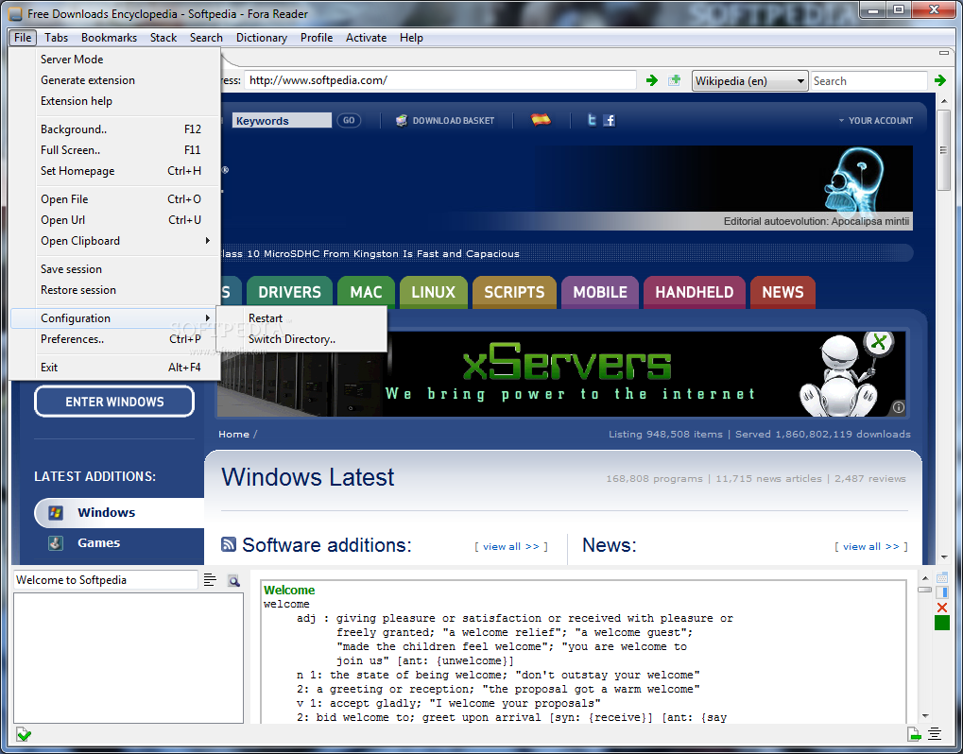Click the red X icon in the dictionary side strip
Image resolution: width=963 pixels, height=754 pixels.
[941, 608]
